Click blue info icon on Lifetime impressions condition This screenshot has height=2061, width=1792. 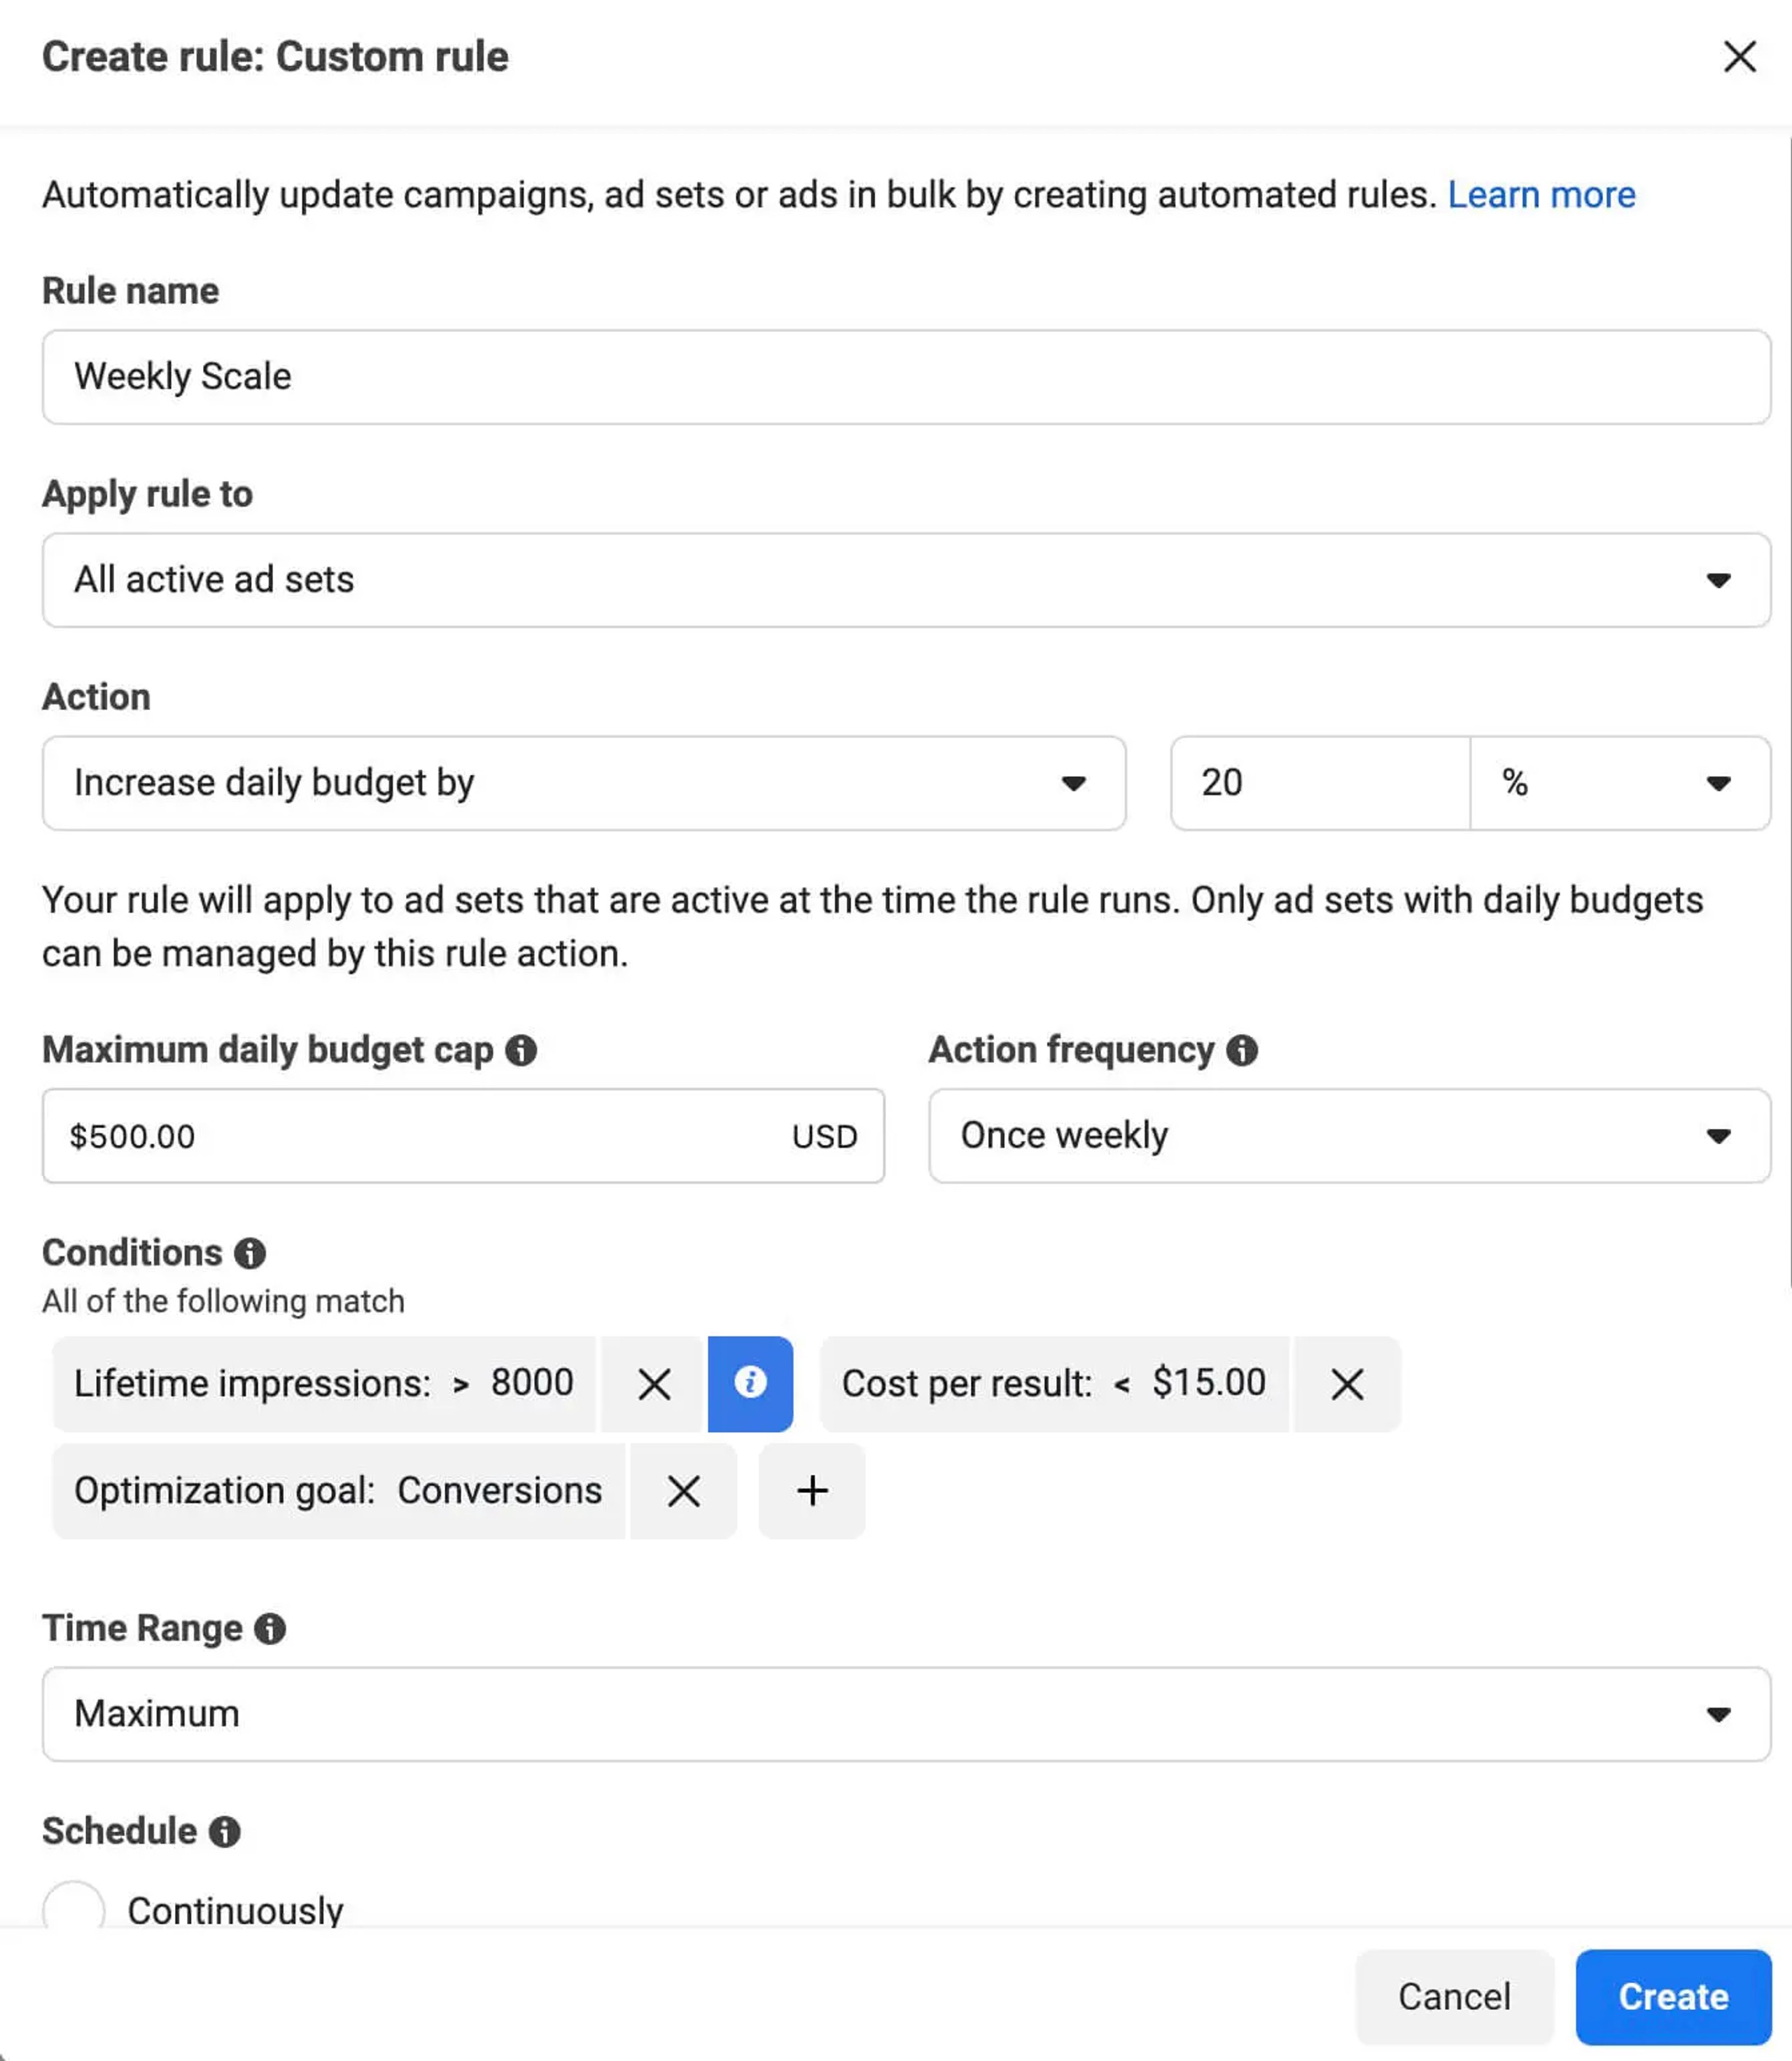(750, 1384)
